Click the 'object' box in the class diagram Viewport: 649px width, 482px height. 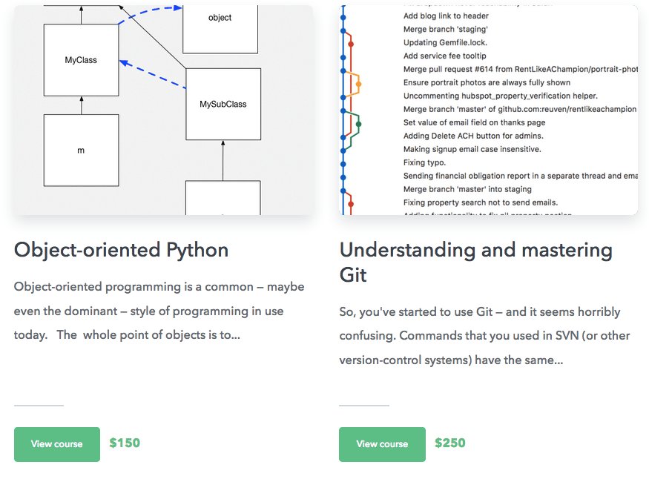click(220, 17)
